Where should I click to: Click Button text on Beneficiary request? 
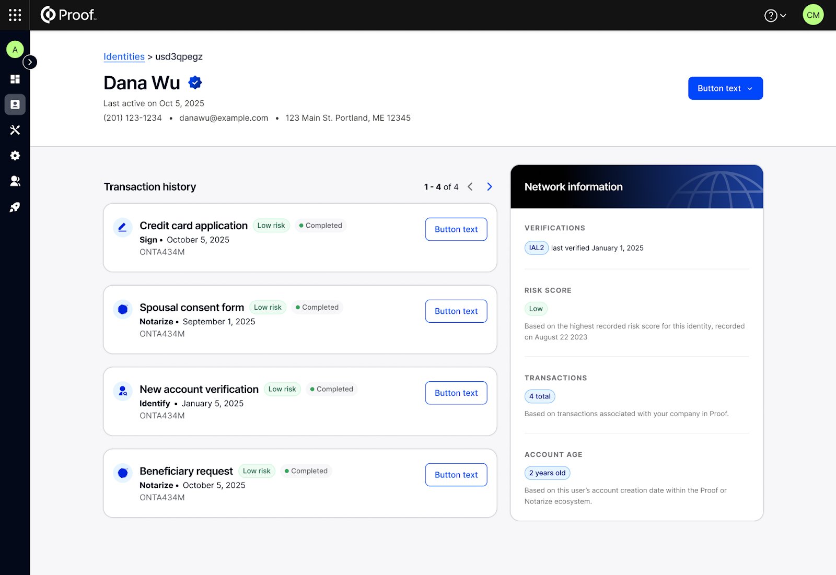click(456, 475)
